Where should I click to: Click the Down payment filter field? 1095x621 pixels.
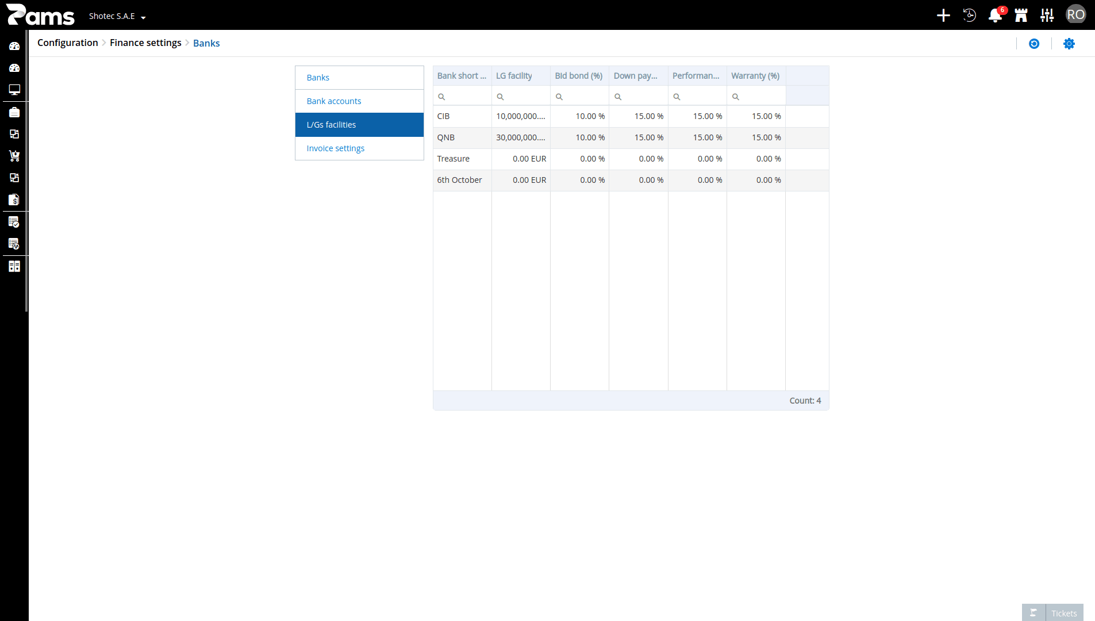coord(639,97)
